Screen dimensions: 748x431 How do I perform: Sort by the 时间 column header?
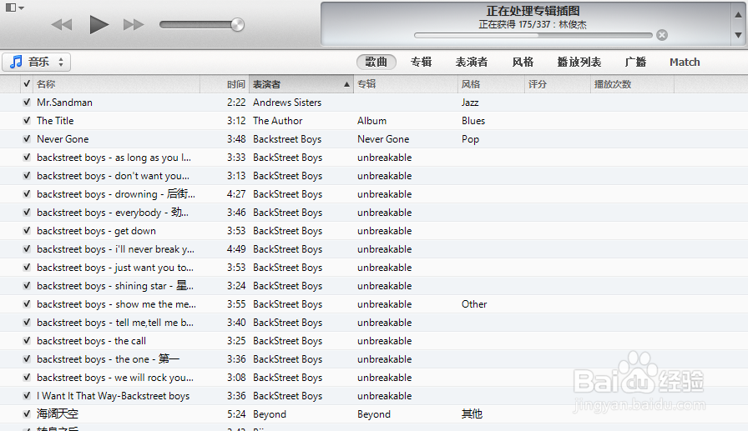[225, 84]
